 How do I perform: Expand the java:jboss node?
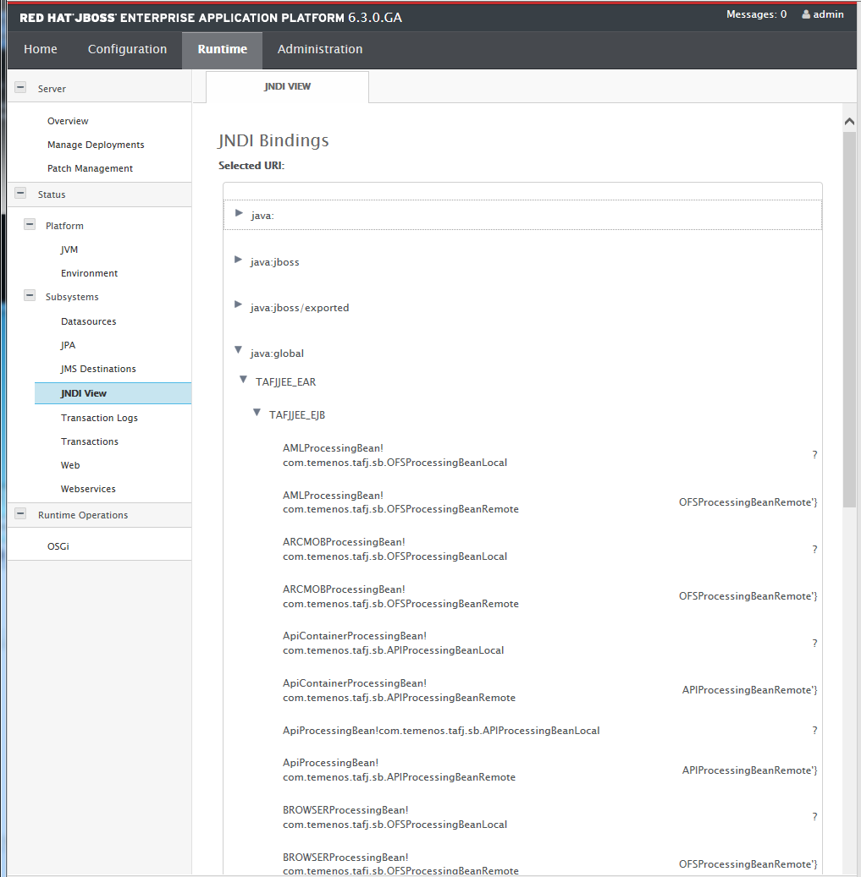point(239,260)
